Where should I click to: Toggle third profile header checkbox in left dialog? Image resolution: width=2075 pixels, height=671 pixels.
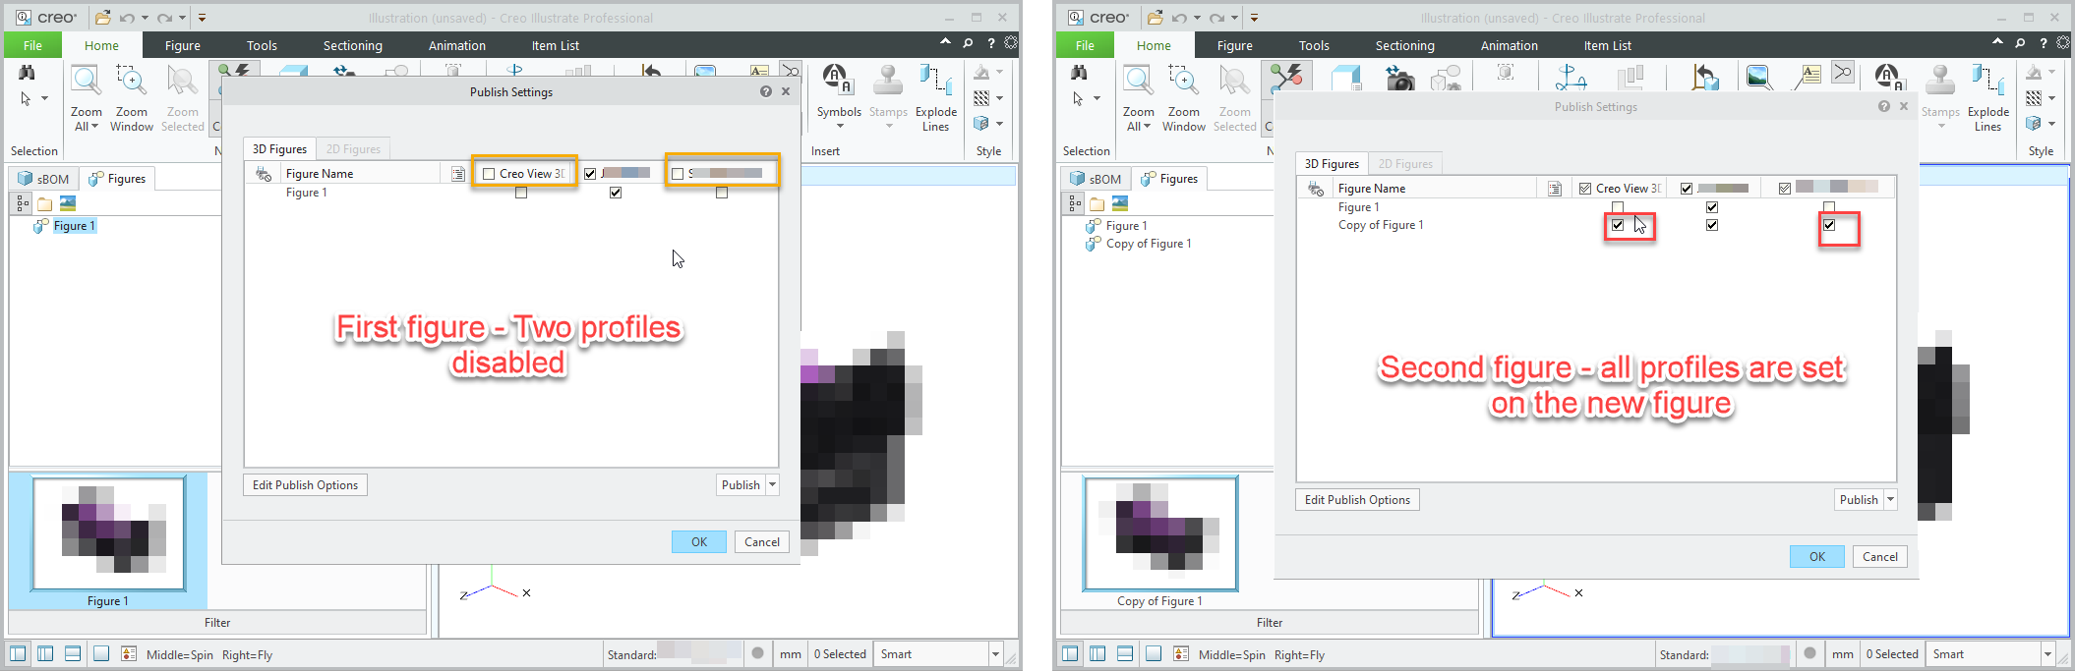click(x=678, y=174)
